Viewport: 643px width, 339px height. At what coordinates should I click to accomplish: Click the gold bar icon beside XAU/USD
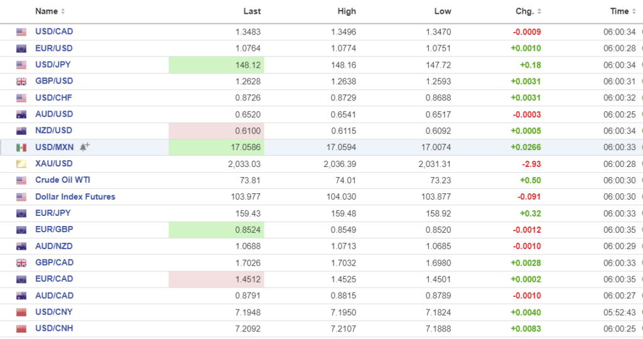click(21, 164)
